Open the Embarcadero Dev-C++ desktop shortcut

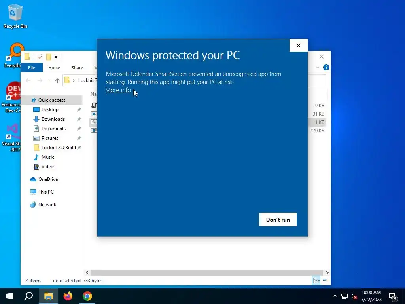point(11,97)
